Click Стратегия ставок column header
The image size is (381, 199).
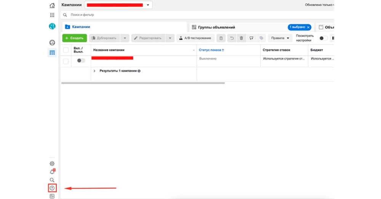(277, 50)
